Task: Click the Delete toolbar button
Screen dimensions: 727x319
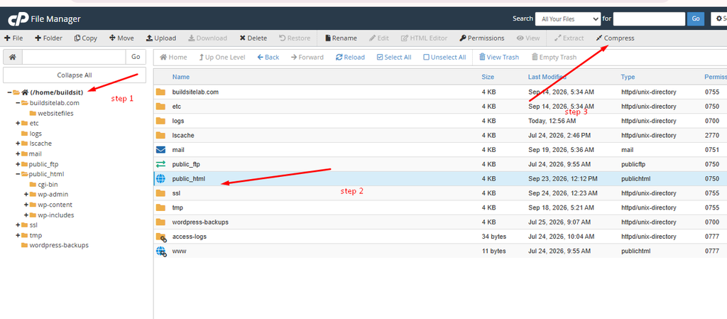Action: tap(253, 38)
